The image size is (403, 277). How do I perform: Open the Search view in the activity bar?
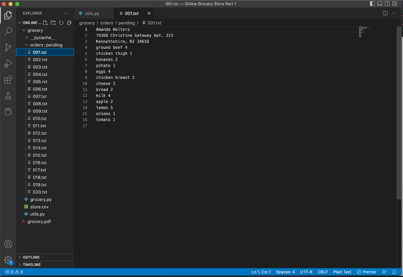click(8, 32)
